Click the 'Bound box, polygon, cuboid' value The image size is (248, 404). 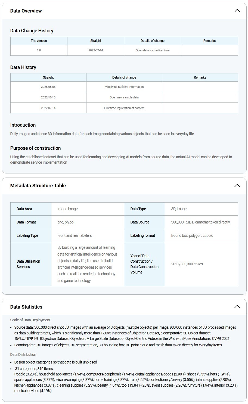point(192,235)
